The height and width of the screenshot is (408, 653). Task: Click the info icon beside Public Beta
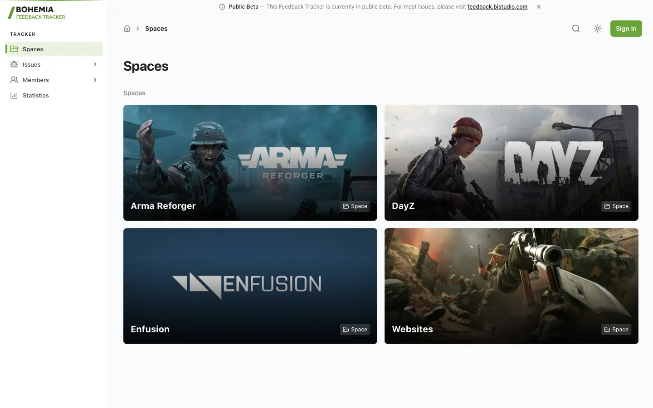tap(222, 7)
